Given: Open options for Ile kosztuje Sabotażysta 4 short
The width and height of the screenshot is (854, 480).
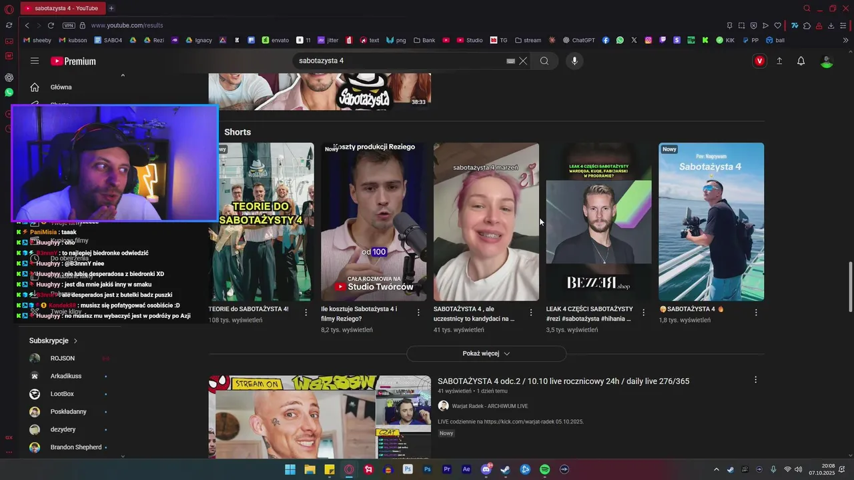Looking at the screenshot, I should 419,312.
